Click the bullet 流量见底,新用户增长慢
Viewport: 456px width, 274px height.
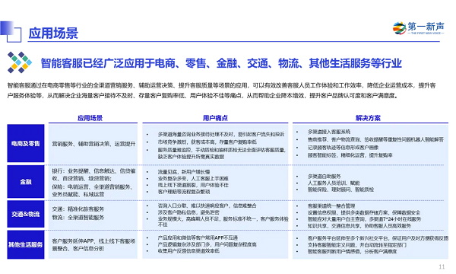[x=184, y=172]
